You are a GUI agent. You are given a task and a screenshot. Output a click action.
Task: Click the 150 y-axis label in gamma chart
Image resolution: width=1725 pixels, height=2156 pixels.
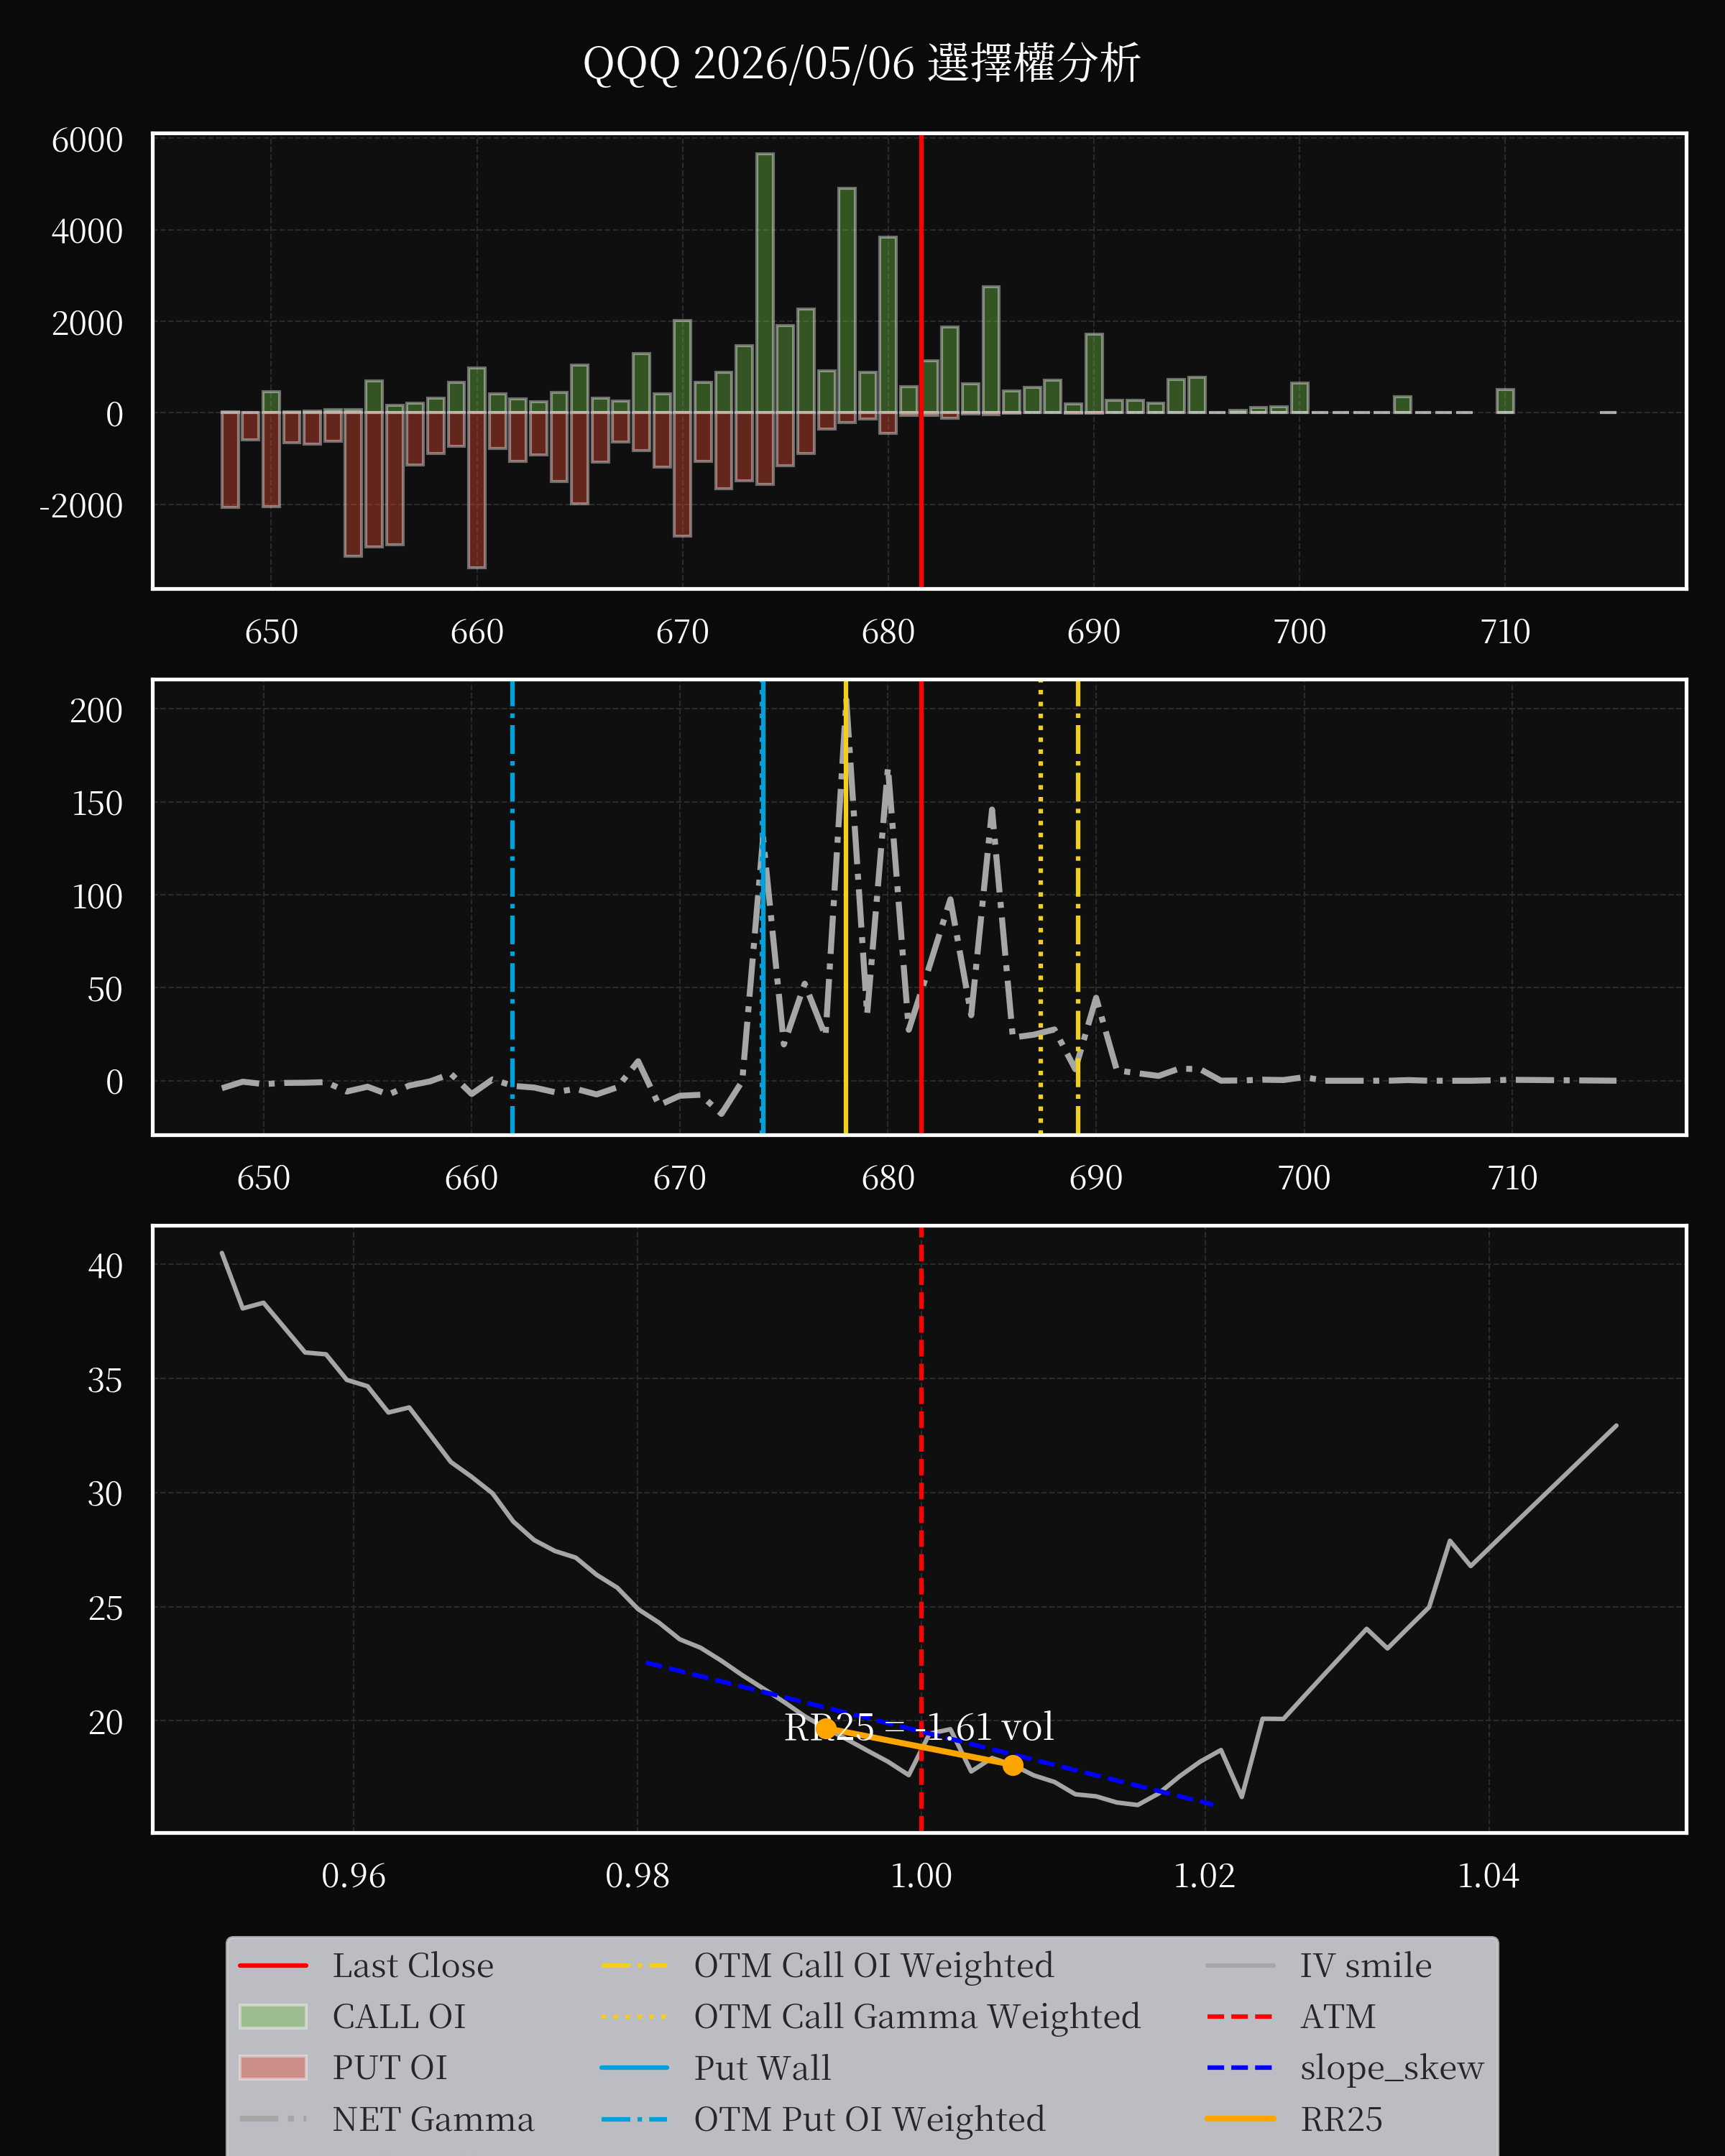coord(96,803)
